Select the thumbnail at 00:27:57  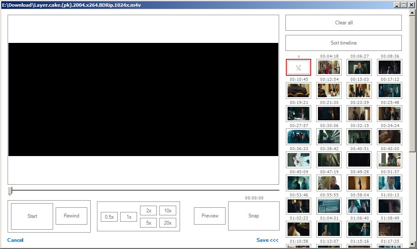(299, 137)
